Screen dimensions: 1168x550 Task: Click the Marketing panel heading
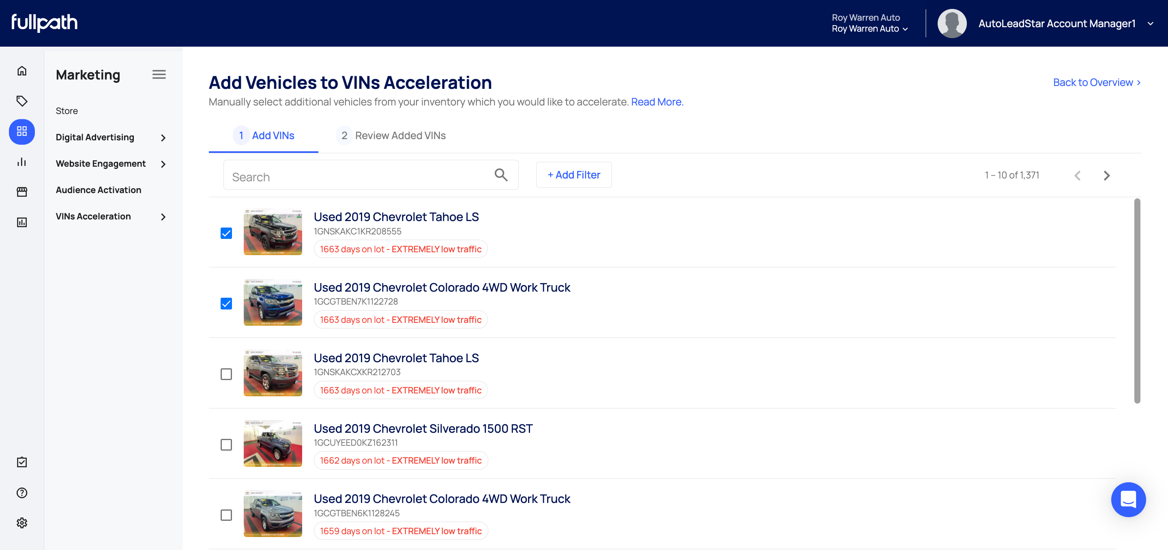(x=88, y=75)
